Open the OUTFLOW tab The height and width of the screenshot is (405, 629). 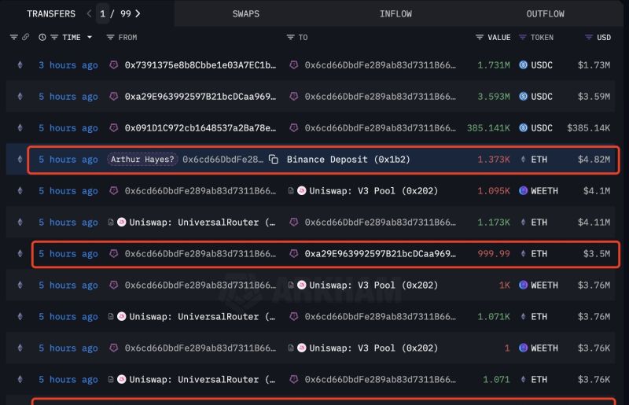[545, 13]
